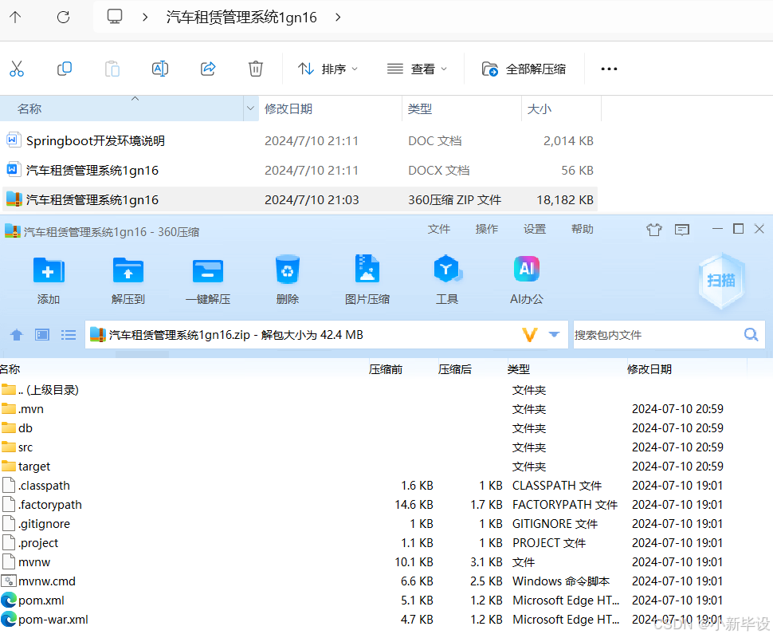This screenshot has width=773, height=638.
Task: Click the 扫描 (scan) button on the right
Action: 721,281
